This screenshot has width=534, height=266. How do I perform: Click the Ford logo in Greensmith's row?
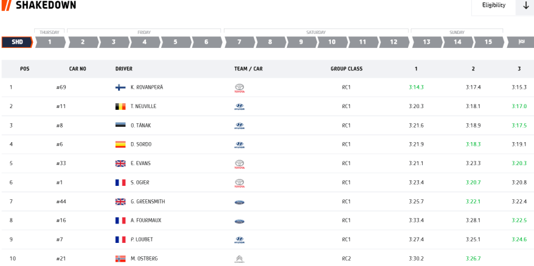click(x=239, y=202)
